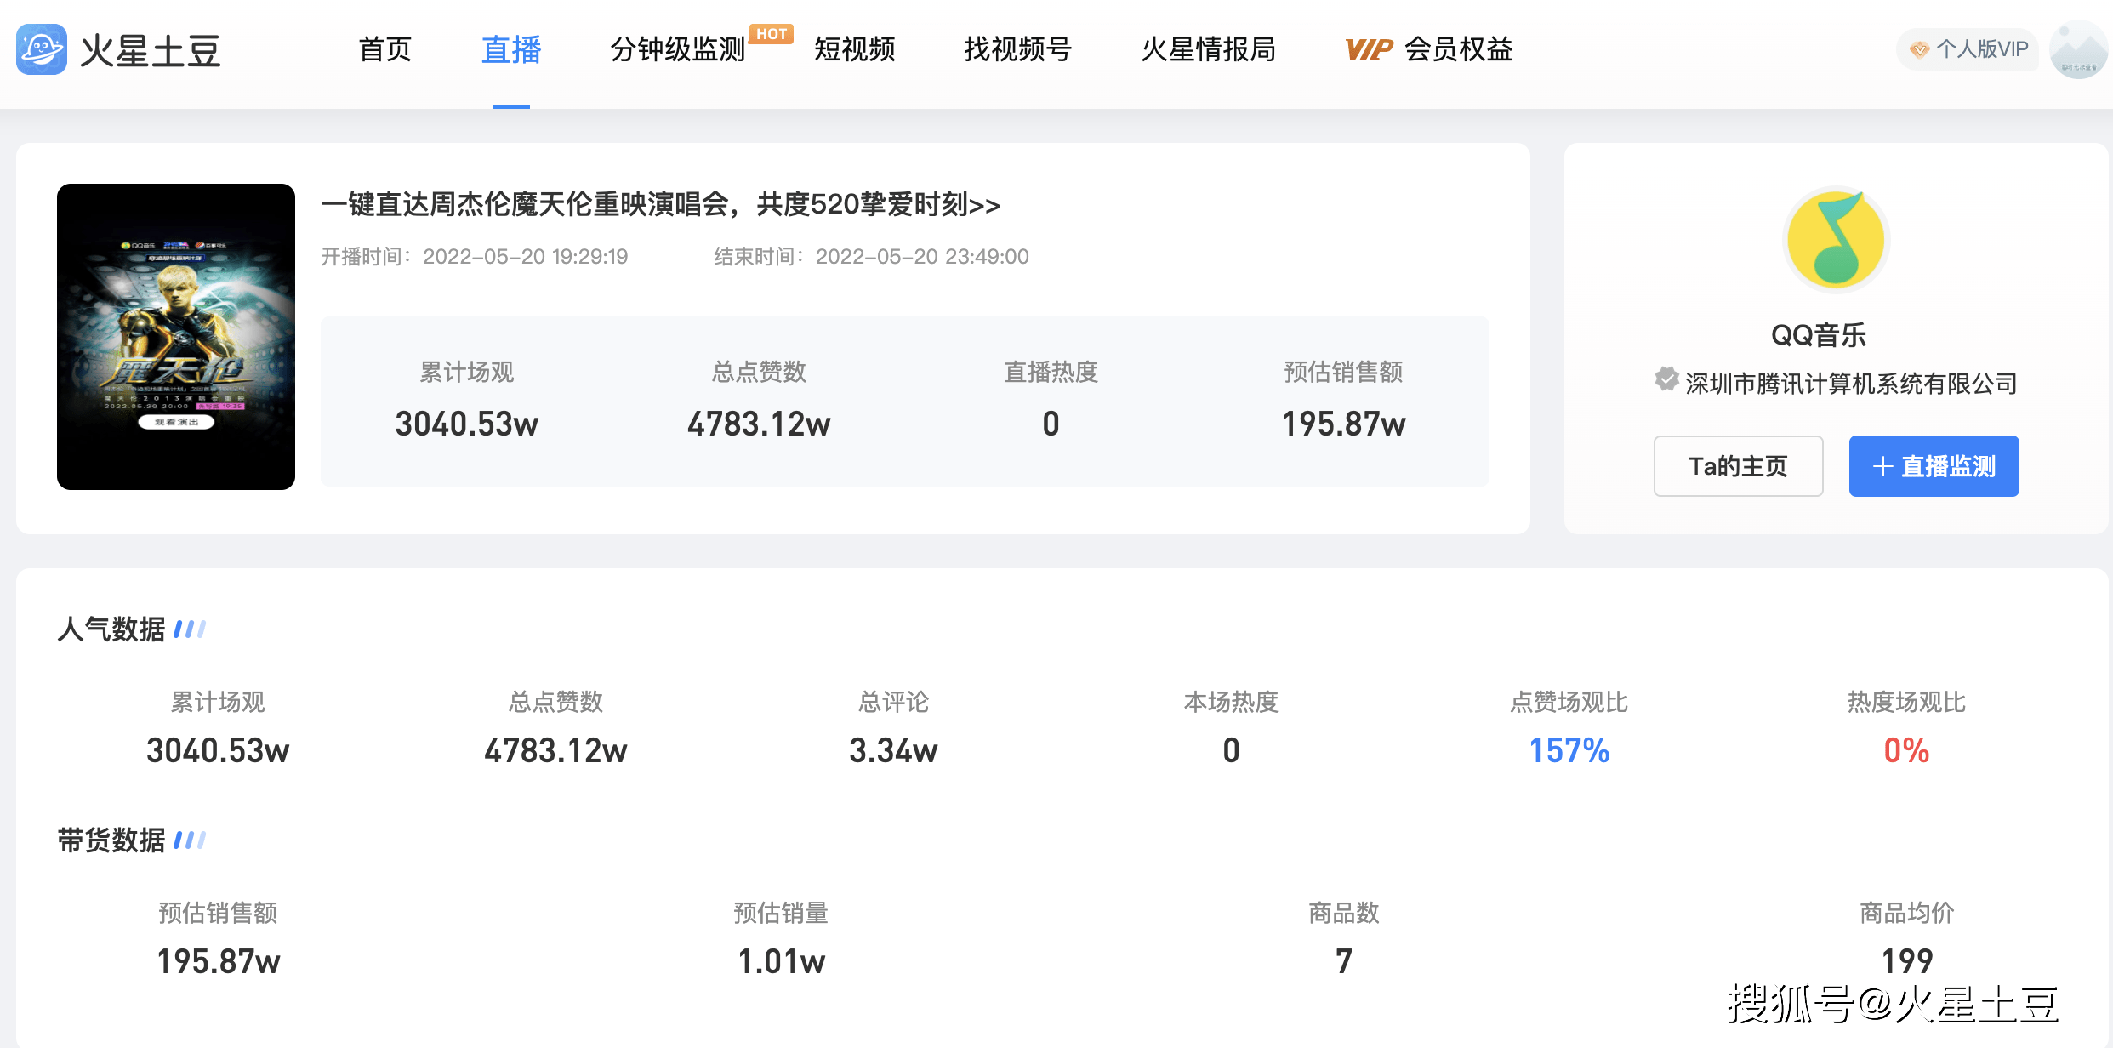Click the 个人版VIP badge

coord(1968,49)
